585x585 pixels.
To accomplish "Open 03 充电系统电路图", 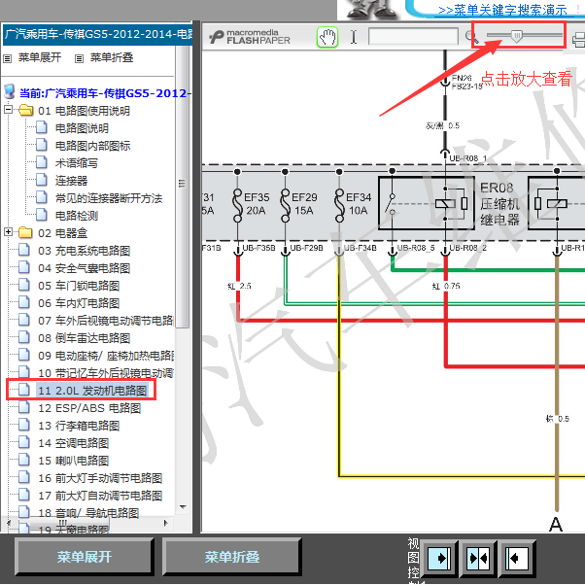I will click(x=84, y=251).
